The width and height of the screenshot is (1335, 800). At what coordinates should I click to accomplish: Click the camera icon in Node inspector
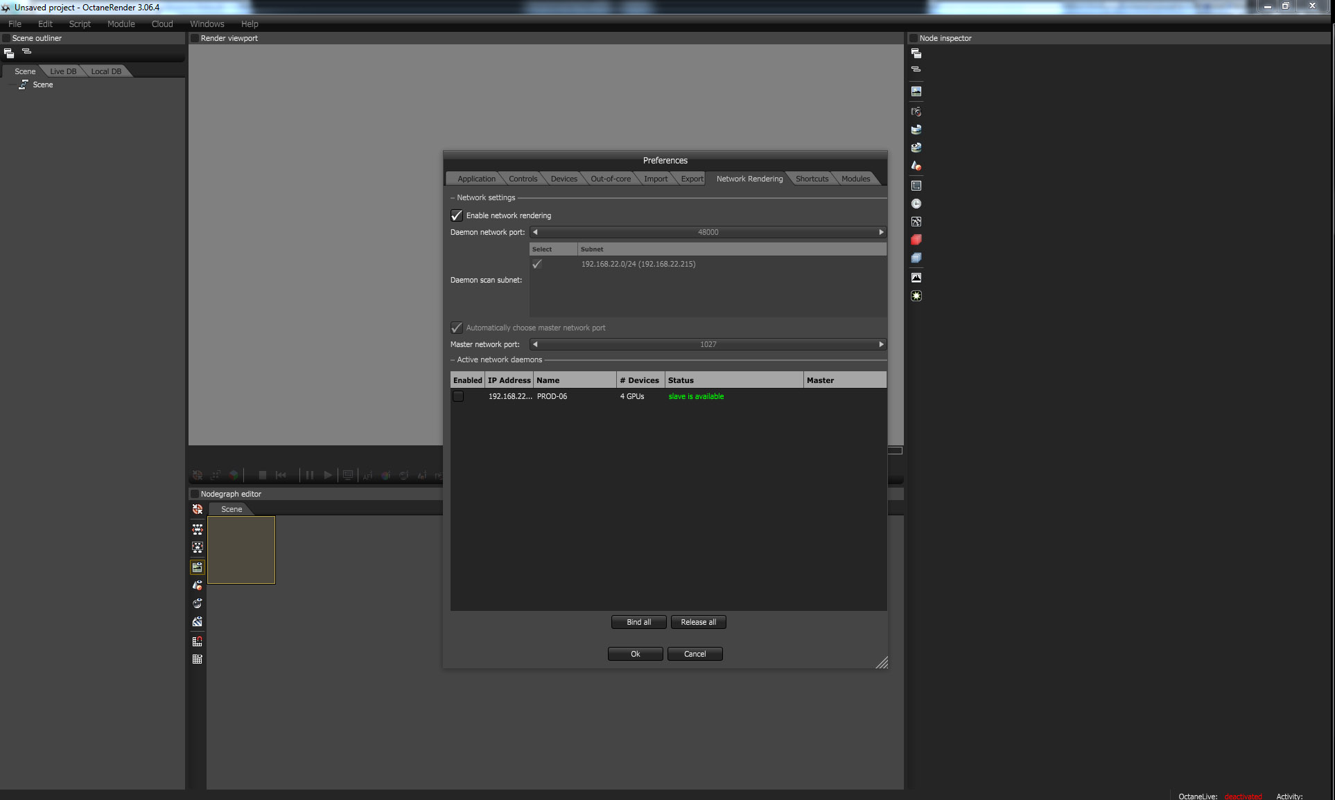pyautogui.click(x=916, y=112)
